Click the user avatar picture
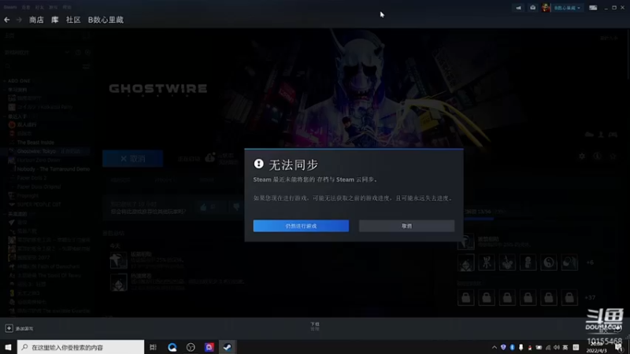 pyautogui.click(x=546, y=8)
